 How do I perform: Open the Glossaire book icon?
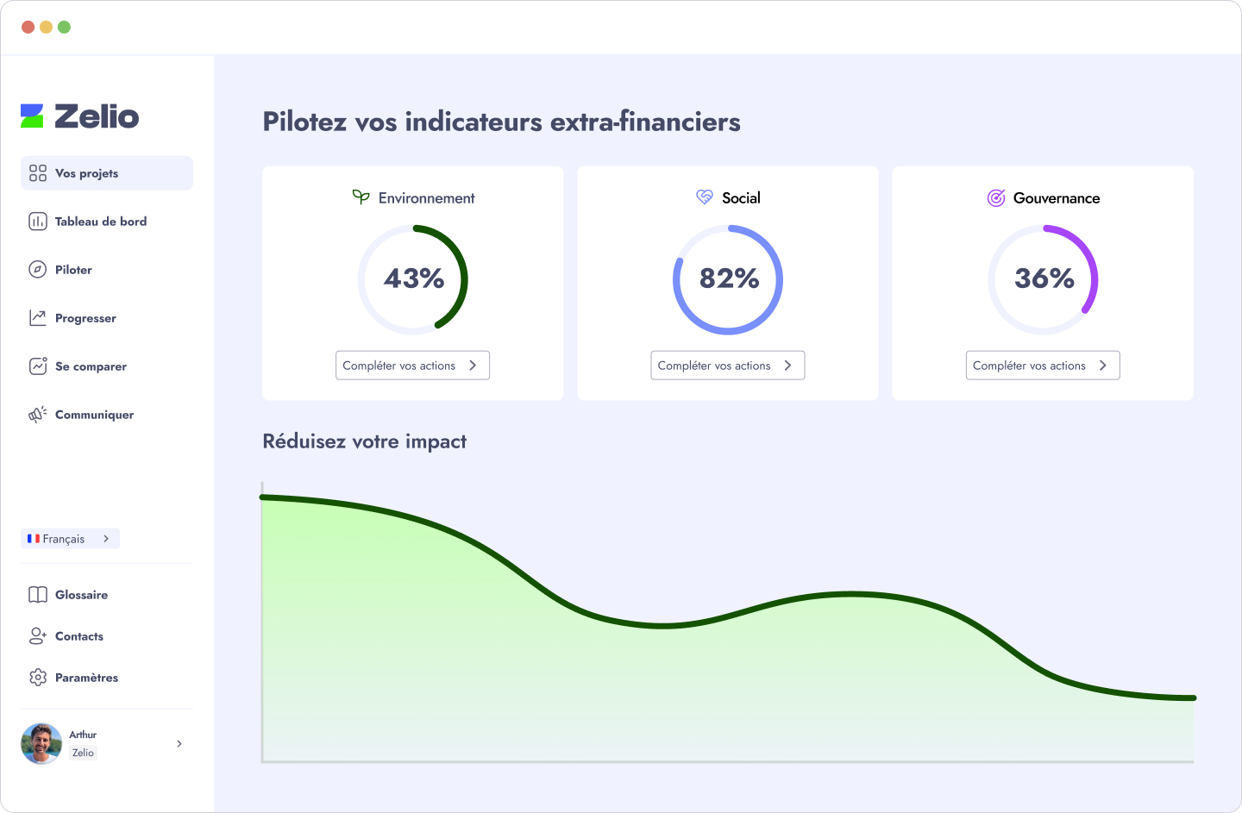tap(37, 594)
